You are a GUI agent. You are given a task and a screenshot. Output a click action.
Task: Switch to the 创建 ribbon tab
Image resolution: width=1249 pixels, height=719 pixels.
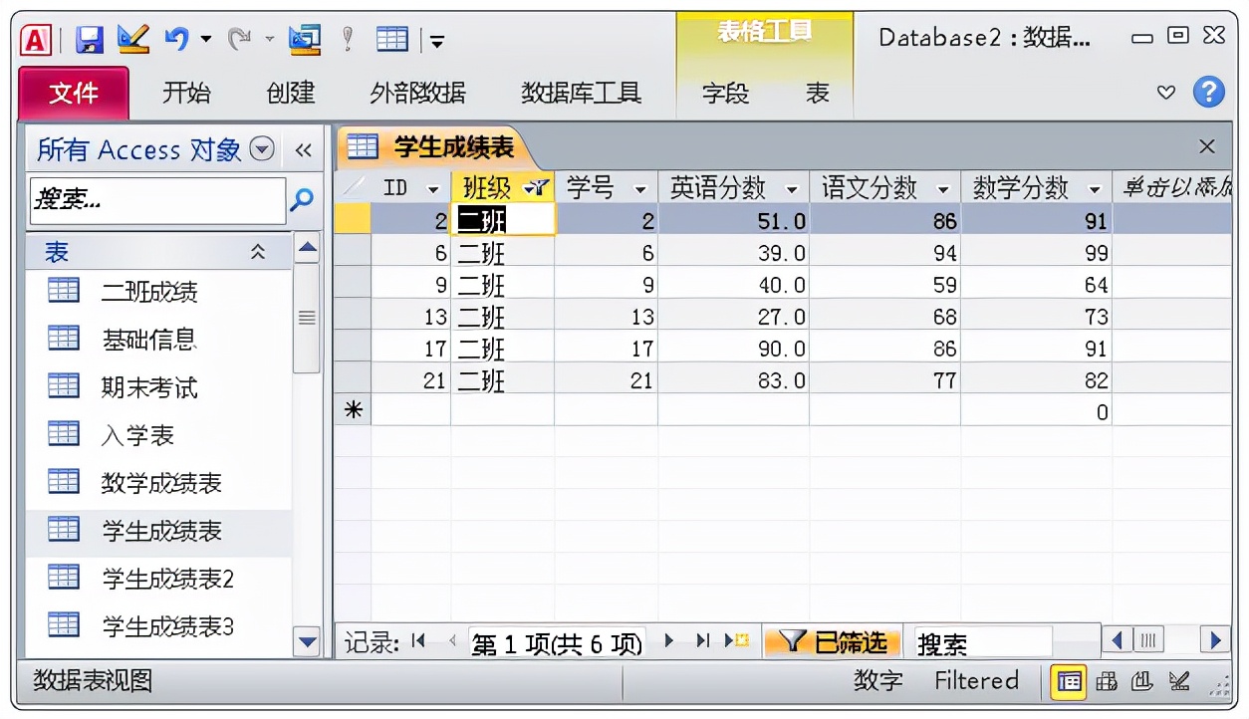[x=291, y=94]
